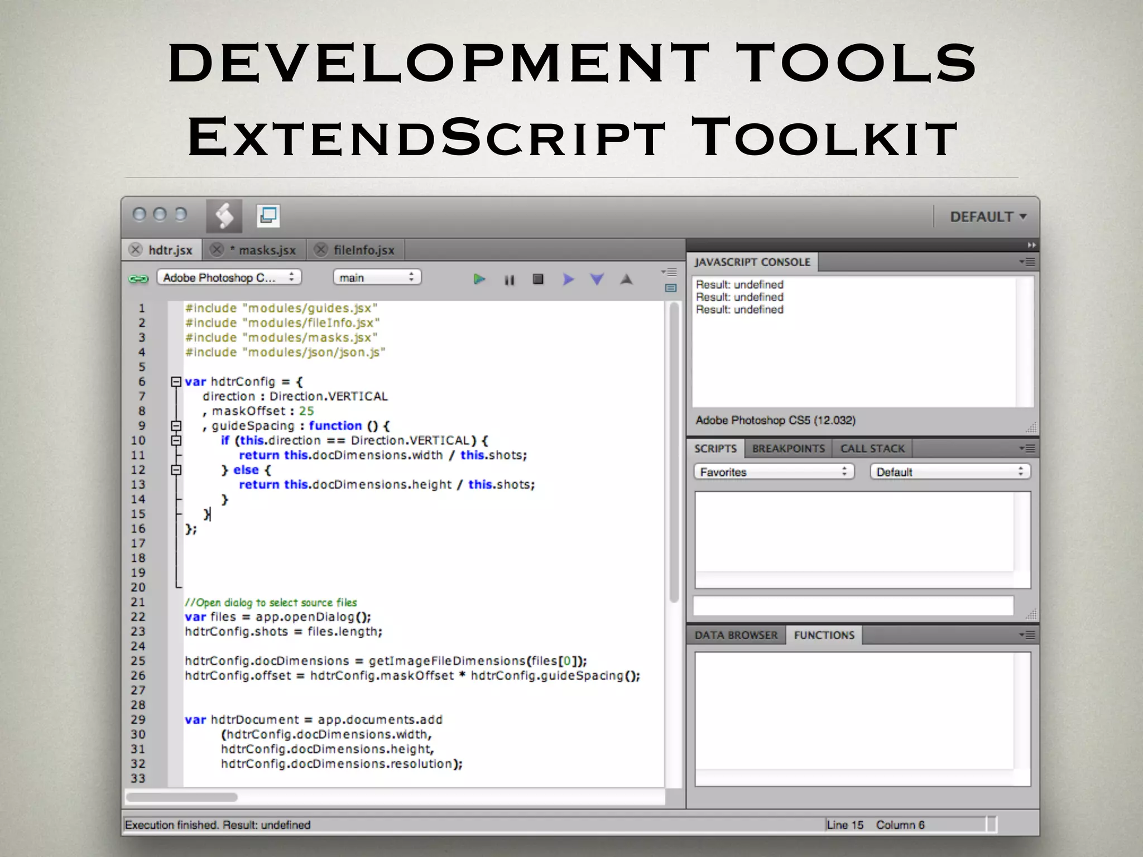The width and height of the screenshot is (1143, 857).
Task: Close the fileInfo.jsx tab
Action: click(x=320, y=249)
